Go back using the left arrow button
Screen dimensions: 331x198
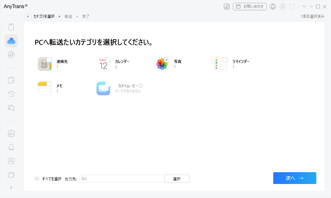click(28, 16)
